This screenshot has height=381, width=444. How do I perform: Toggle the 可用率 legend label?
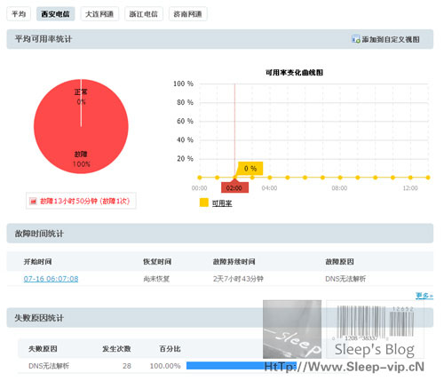click(222, 203)
